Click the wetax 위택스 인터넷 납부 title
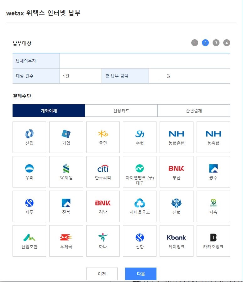 (x=43, y=13)
